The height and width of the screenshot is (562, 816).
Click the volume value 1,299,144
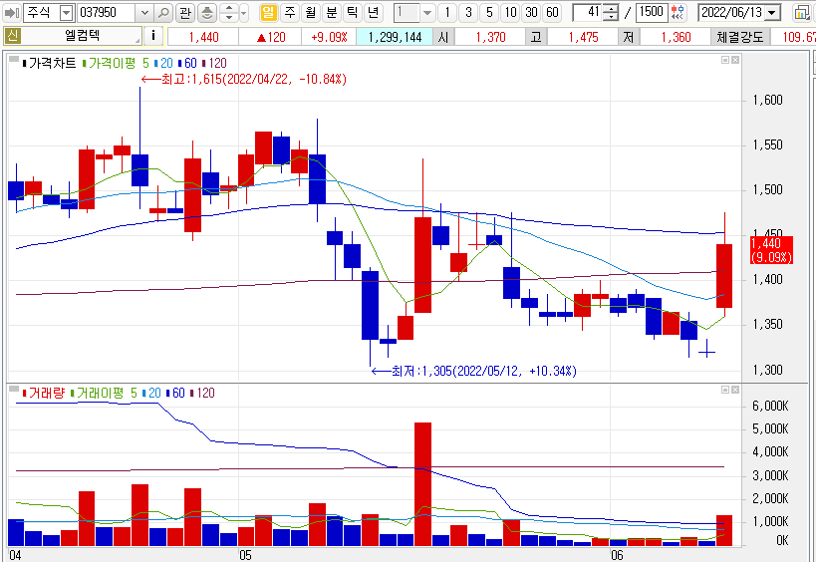(x=395, y=37)
